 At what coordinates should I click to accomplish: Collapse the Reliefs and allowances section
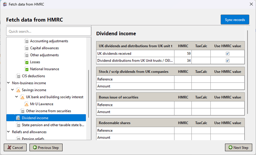pos(8,132)
